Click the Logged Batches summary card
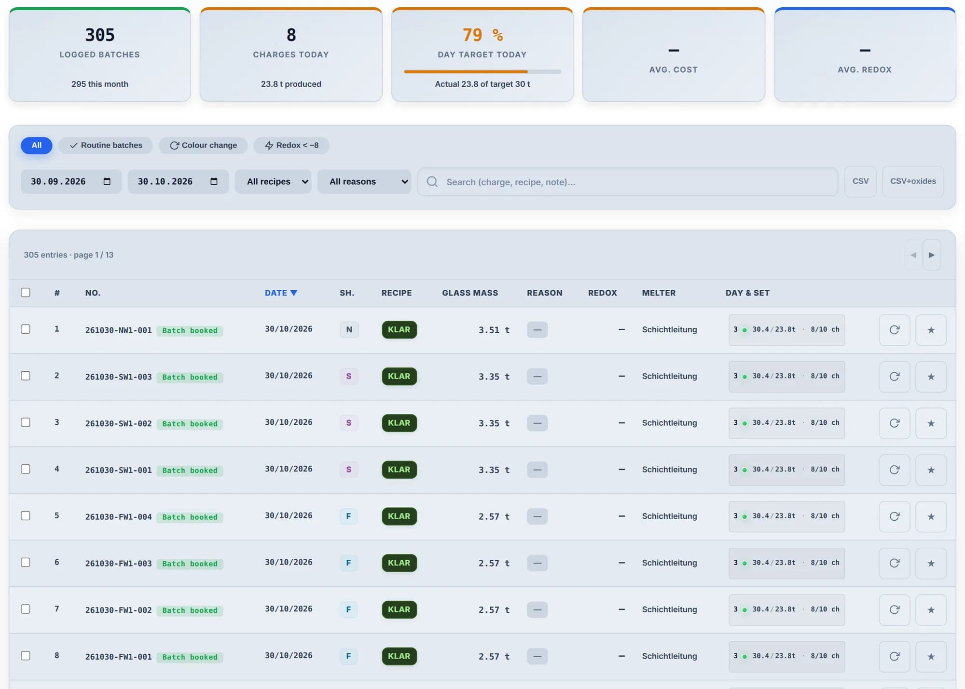 (100, 54)
